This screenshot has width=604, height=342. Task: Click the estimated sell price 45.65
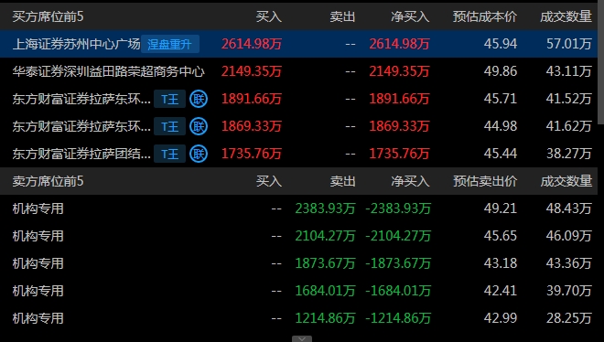501,236
